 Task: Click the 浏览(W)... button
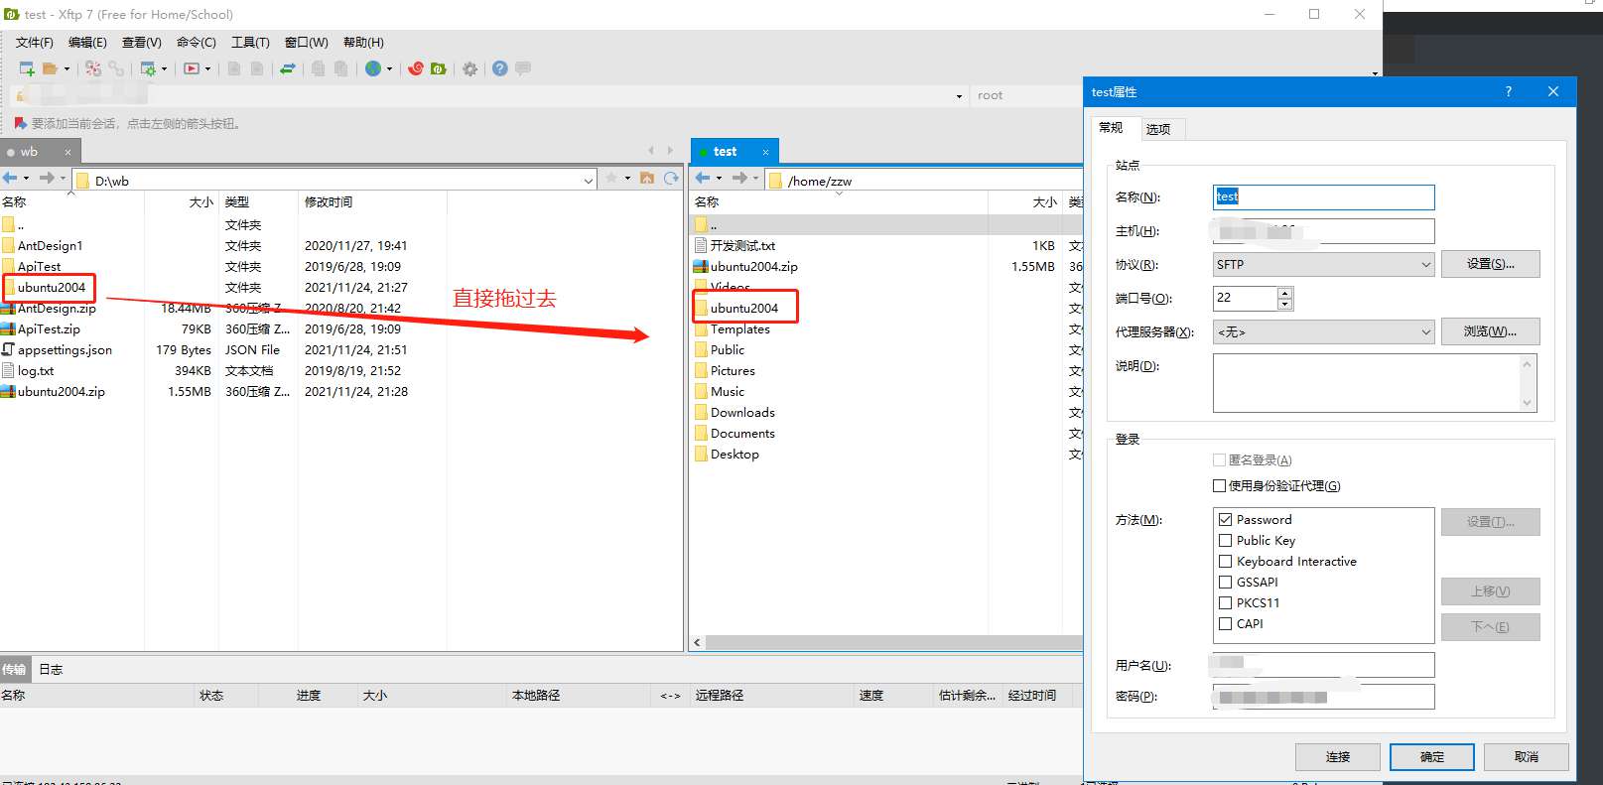pos(1490,331)
